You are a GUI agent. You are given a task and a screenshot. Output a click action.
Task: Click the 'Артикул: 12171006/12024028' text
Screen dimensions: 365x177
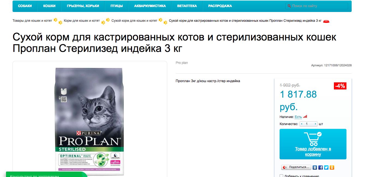(x=331, y=65)
